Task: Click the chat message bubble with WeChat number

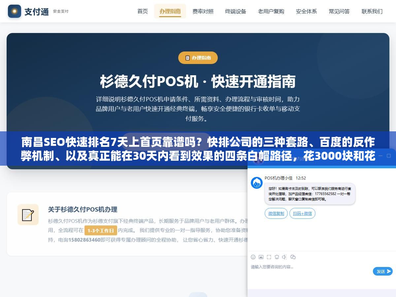Action: pos(310,194)
